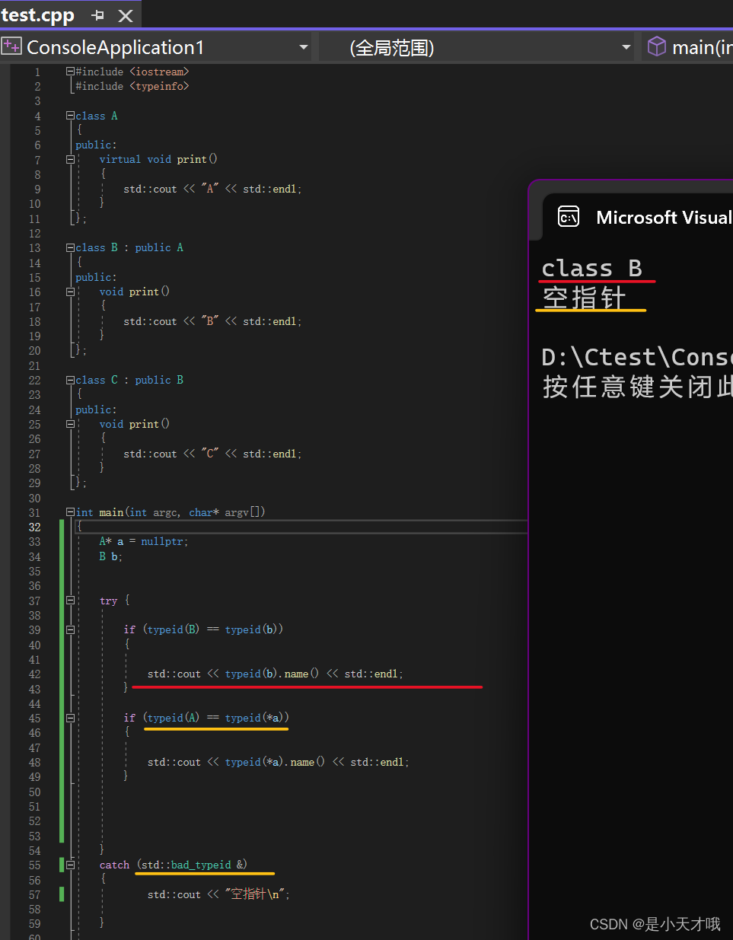Collapse the main function body

tap(69, 511)
